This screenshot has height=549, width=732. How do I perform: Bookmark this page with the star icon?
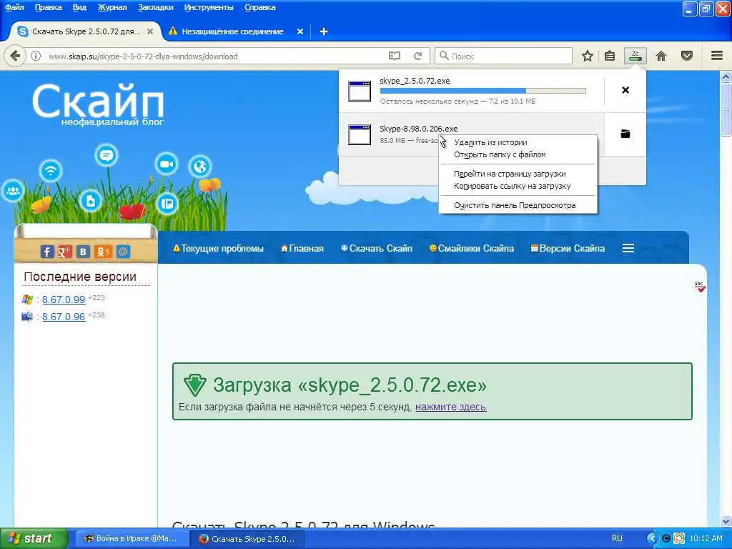[x=588, y=56]
